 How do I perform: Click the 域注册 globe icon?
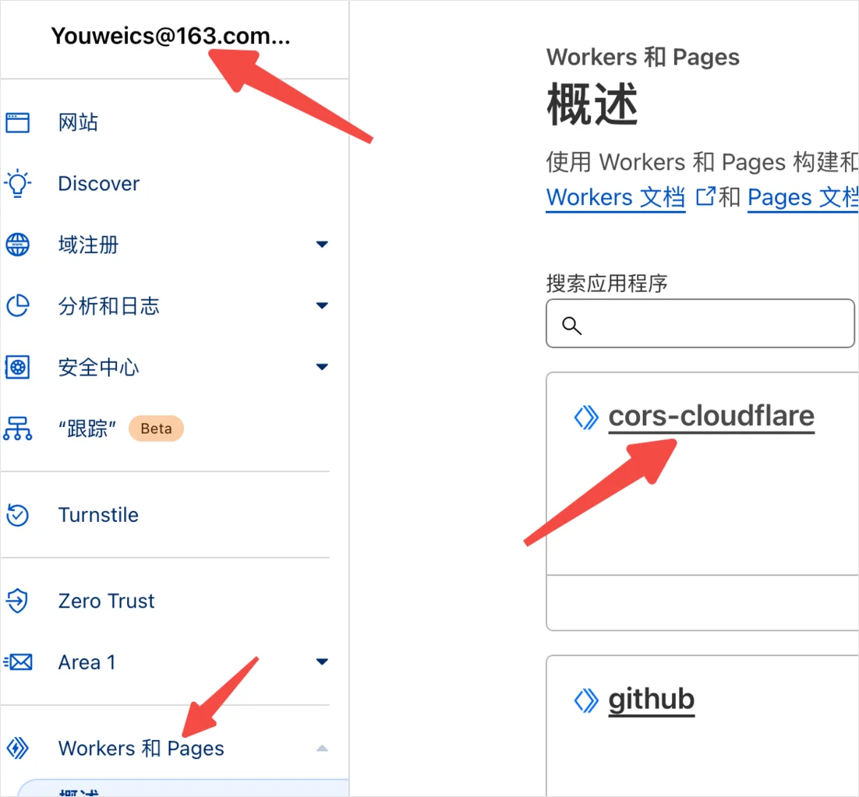pyautogui.click(x=17, y=245)
